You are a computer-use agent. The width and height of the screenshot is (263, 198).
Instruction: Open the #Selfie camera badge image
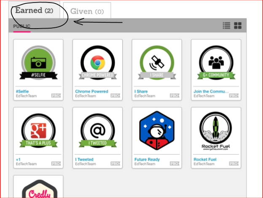[38, 63]
